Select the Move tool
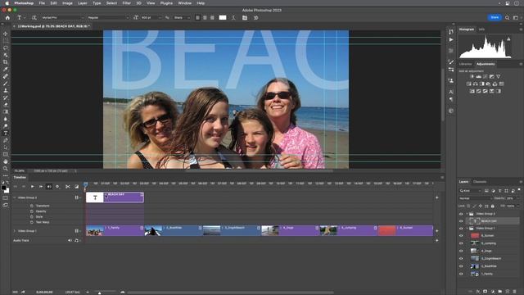The image size is (524, 295). coord(6,34)
